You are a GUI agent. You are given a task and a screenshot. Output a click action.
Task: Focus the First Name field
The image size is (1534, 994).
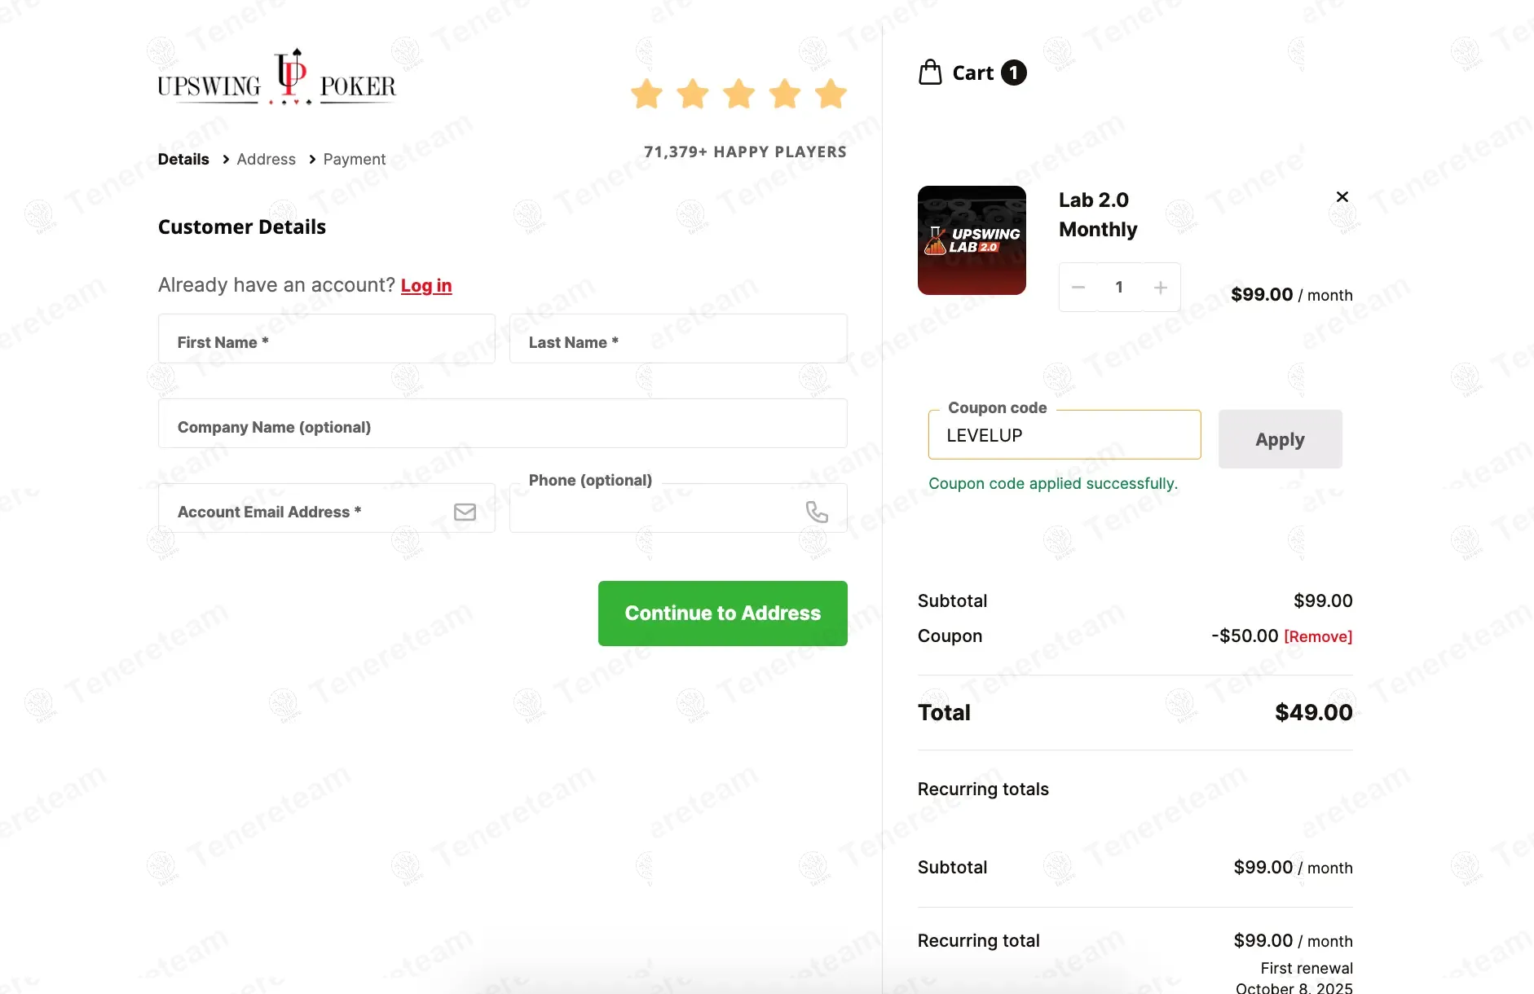tap(327, 338)
